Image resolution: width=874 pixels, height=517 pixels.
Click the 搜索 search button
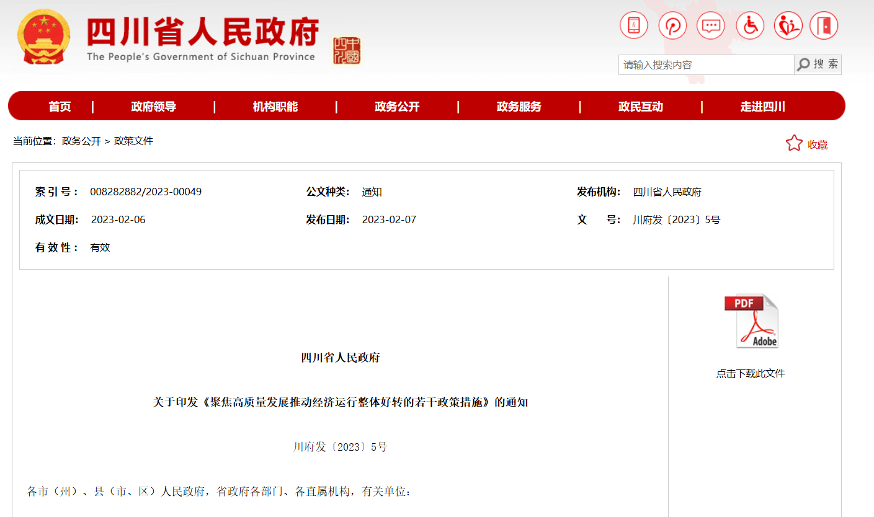[x=818, y=64]
